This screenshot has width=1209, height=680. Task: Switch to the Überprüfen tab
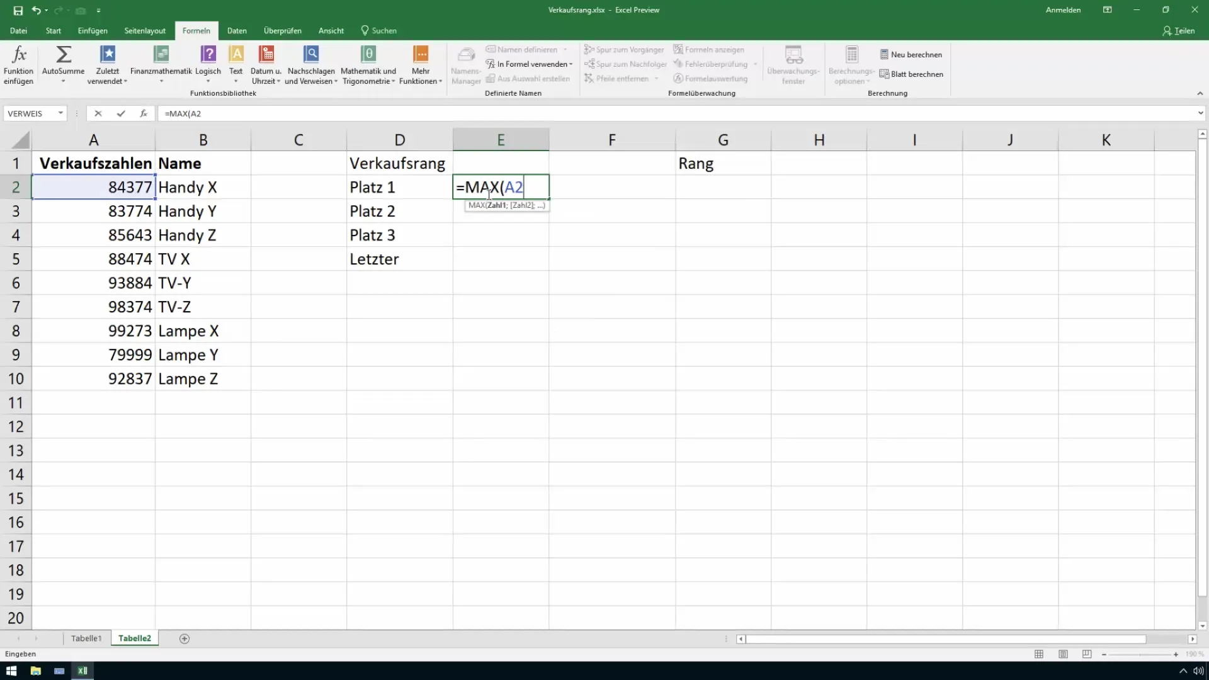[282, 31]
